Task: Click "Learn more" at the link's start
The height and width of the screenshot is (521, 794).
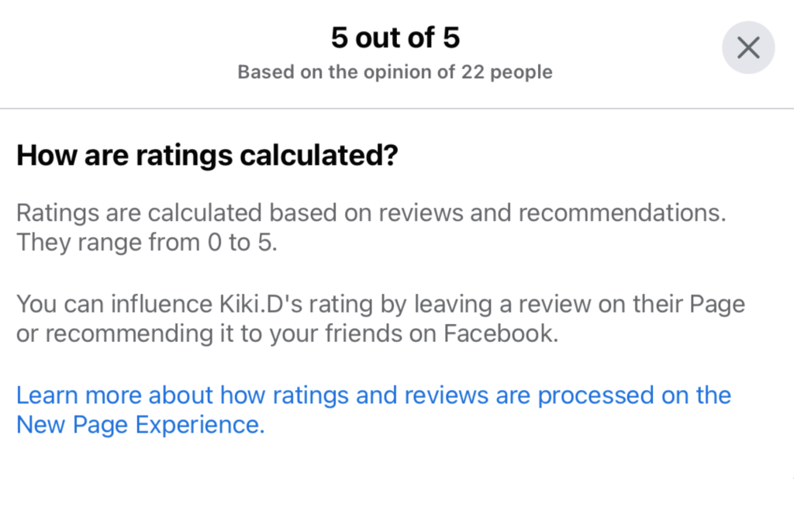Action: click(78, 395)
